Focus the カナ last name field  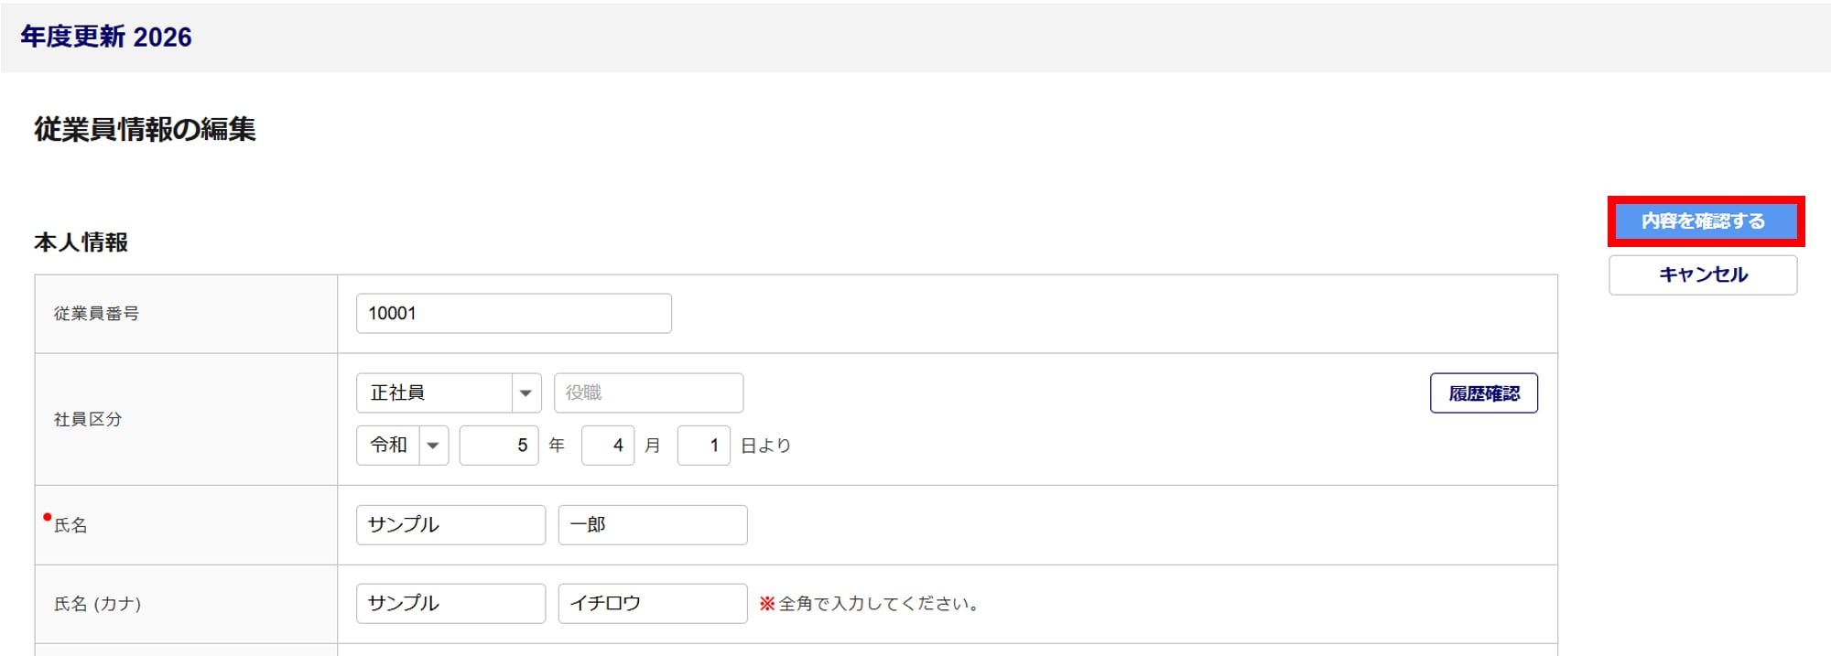click(450, 604)
